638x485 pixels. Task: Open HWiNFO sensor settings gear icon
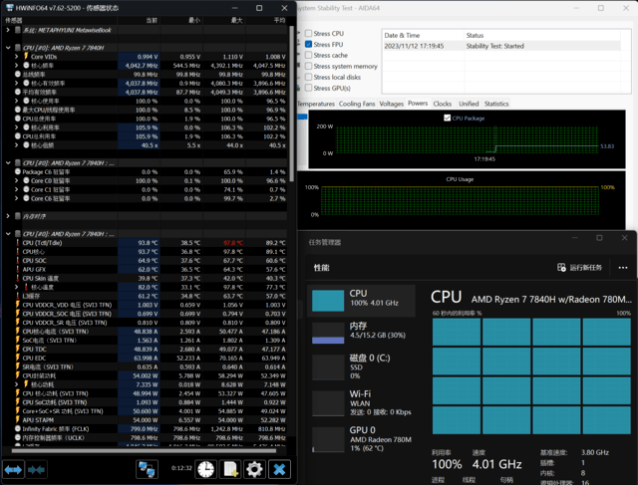coord(255,469)
